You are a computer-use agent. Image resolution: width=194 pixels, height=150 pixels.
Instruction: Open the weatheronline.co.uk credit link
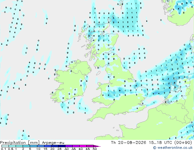point(173,148)
